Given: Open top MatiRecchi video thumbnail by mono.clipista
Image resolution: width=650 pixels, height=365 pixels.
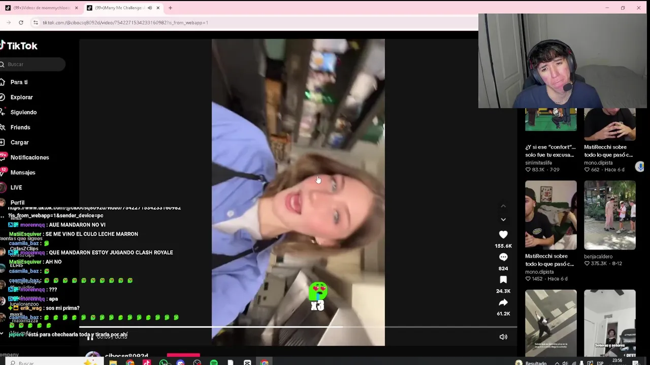Looking at the screenshot, I should click(609, 124).
